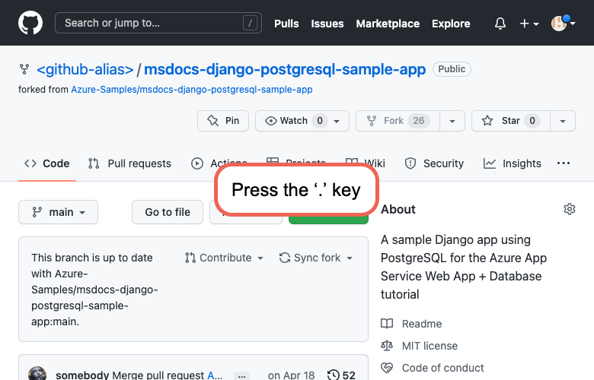Open the Contribute dropdown
This screenshot has width=594, height=380.
tap(224, 258)
